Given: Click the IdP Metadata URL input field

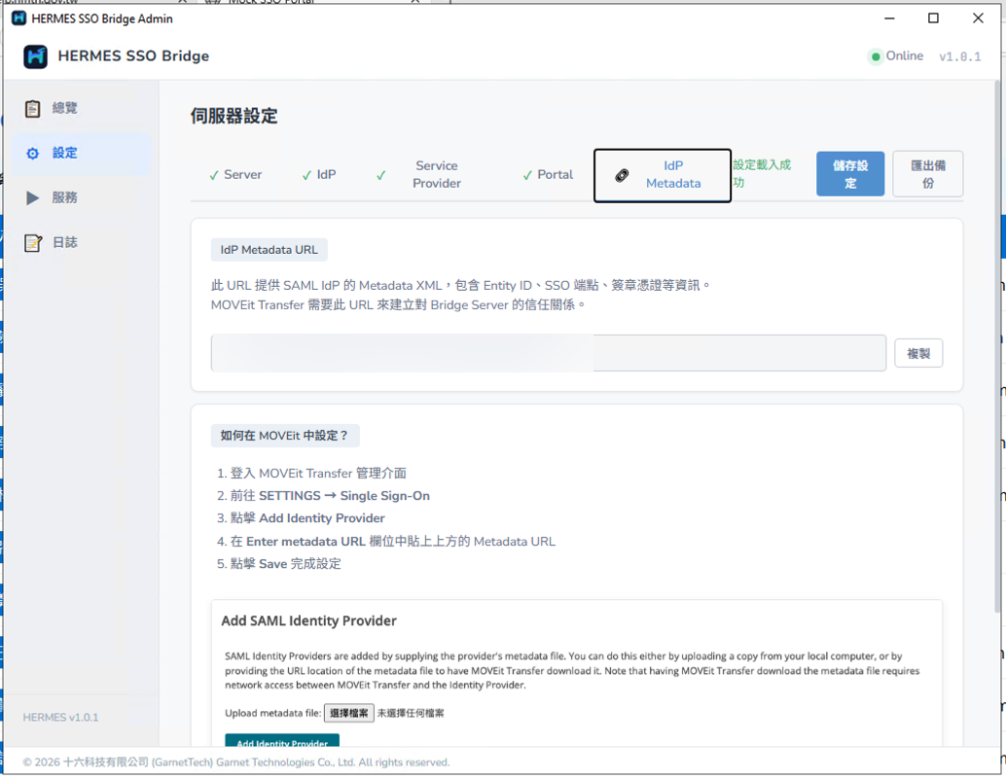Looking at the screenshot, I should pyautogui.click(x=549, y=353).
